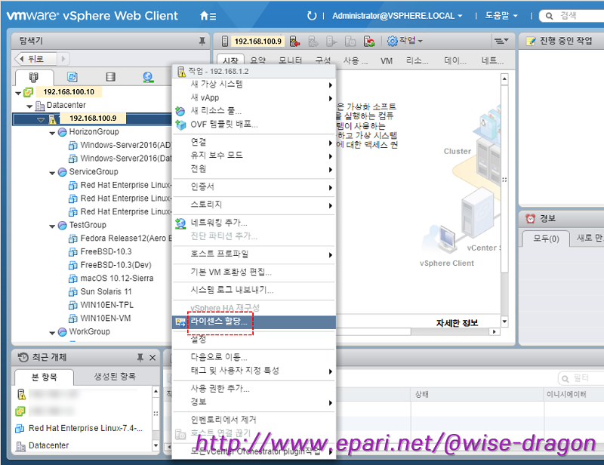Switch to the 요약 tab
The image size is (604, 465).
257,60
